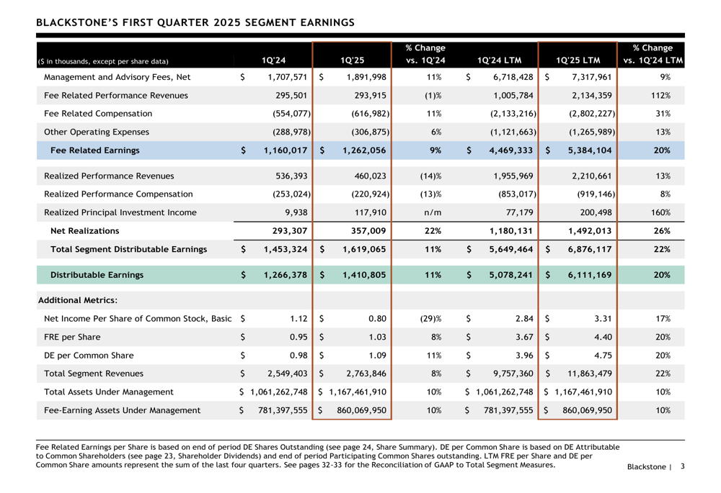The width and height of the screenshot is (721, 493).
Task: Click the Fee Related Earnings value "1,262,056"
Action: [x=364, y=150]
